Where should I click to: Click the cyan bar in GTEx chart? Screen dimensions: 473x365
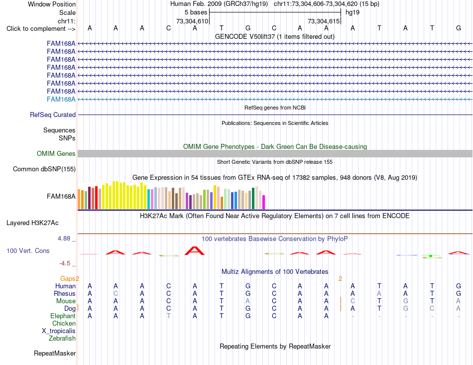[x=149, y=199]
